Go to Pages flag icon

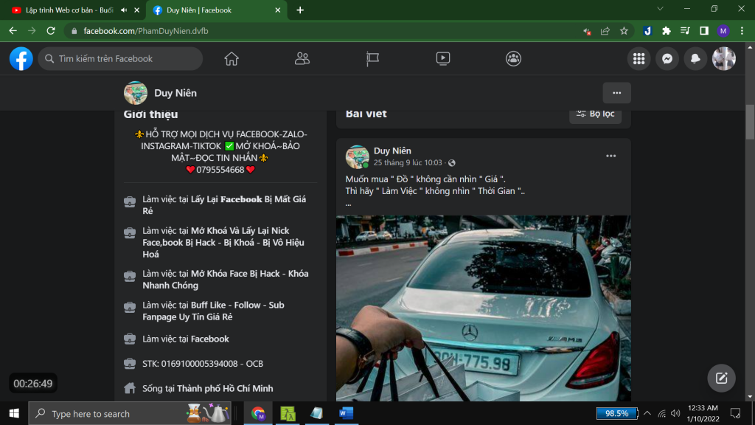(372, 59)
